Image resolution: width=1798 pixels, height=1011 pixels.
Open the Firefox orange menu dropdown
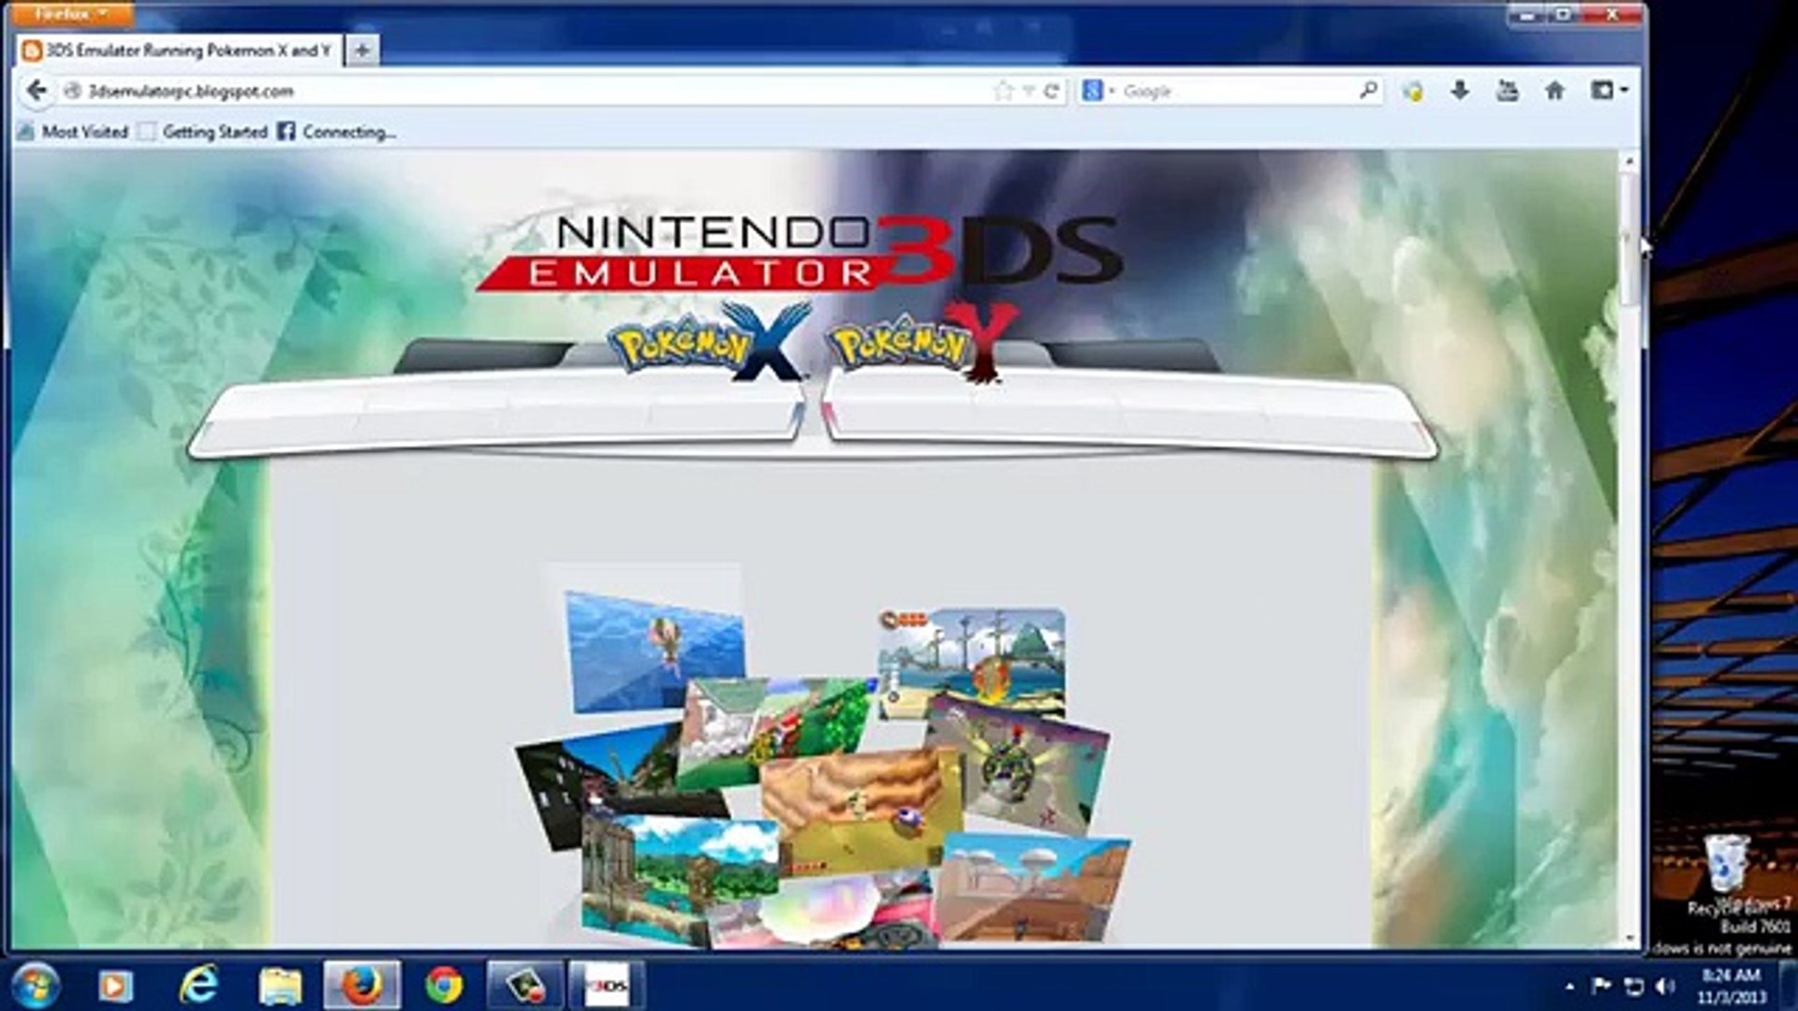pyautogui.click(x=66, y=14)
